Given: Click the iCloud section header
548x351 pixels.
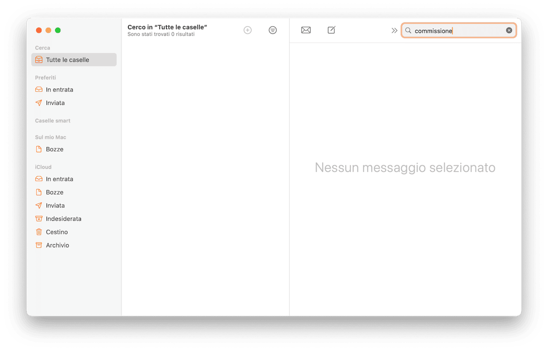Looking at the screenshot, I should pyautogui.click(x=43, y=167).
